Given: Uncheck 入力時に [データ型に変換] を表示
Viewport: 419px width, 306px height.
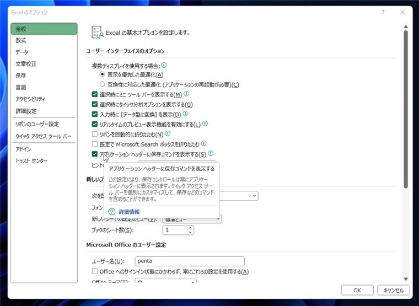Looking at the screenshot, I should (95, 114).
